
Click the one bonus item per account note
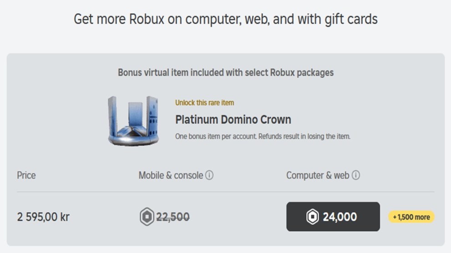click(x=216, y=136)
